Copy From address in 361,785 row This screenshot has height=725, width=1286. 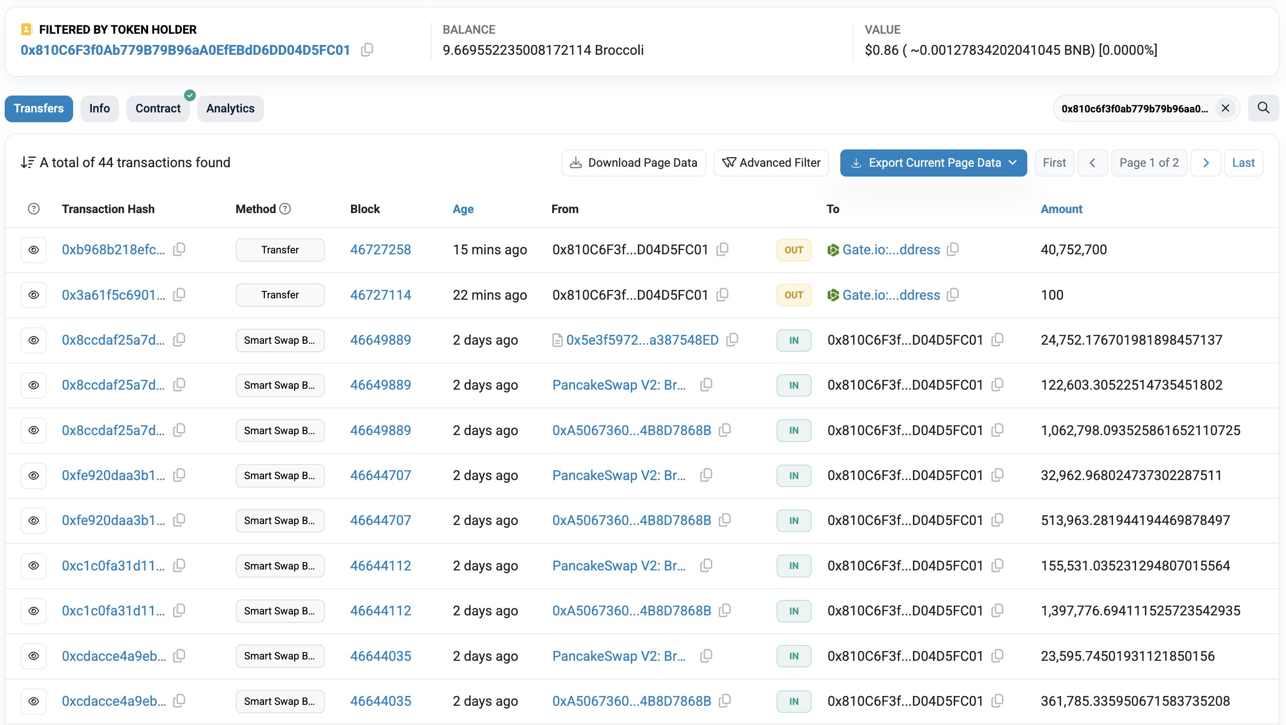[x=725, y=701]
